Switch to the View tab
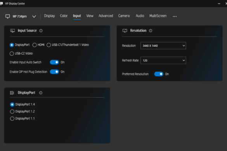 90,16
